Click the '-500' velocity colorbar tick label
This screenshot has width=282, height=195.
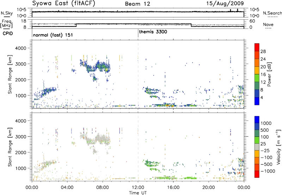[x=266, y=164]
